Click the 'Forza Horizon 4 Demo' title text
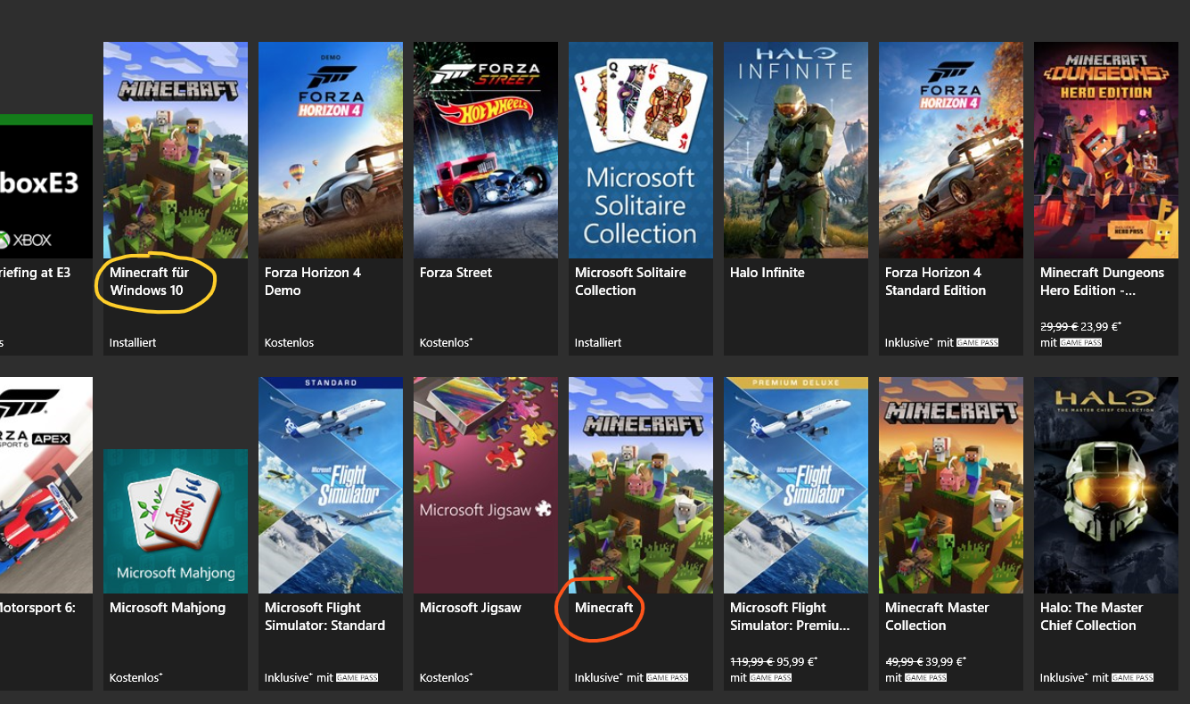1190x704 pixels. coord(313,282)
